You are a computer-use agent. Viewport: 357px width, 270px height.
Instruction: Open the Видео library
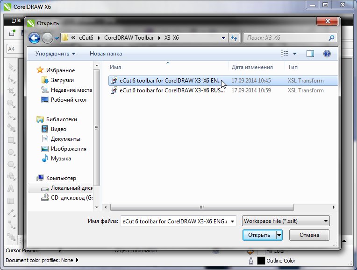58,129
